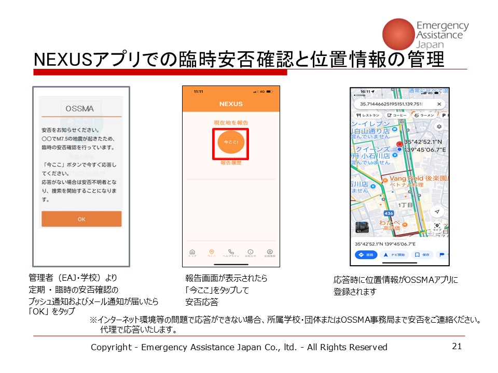Open the map layers icon
Viewport: 498px width, 373px height.
(x=438, y=126)
